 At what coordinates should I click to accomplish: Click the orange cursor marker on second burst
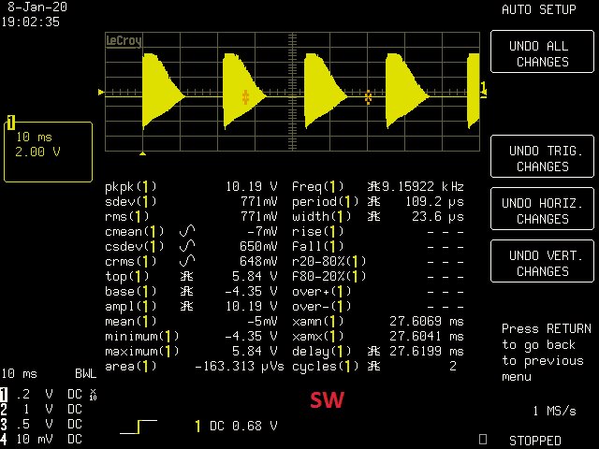[x=245, y=97]
